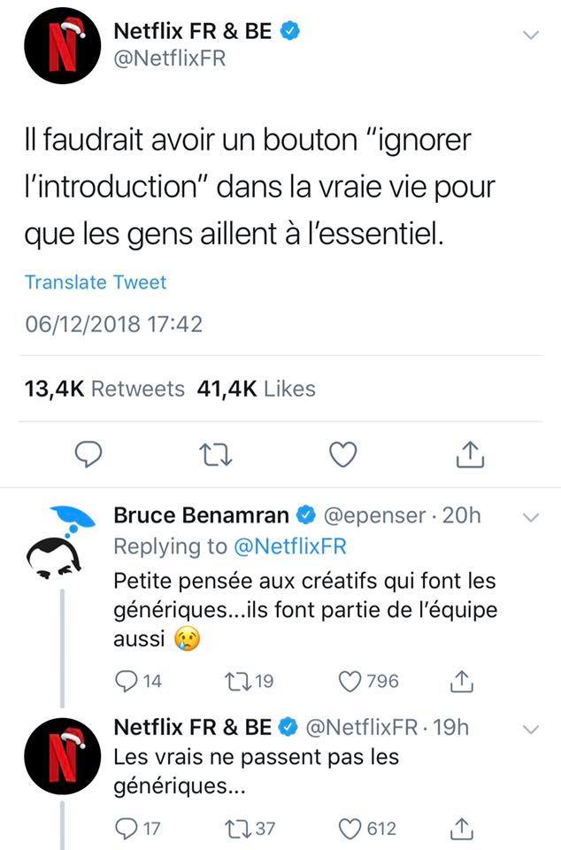Screen dimensions: 561x850
Task: Open the @NetflixFR mention in Bruce's reply
Action: click(x=289, y=546)
